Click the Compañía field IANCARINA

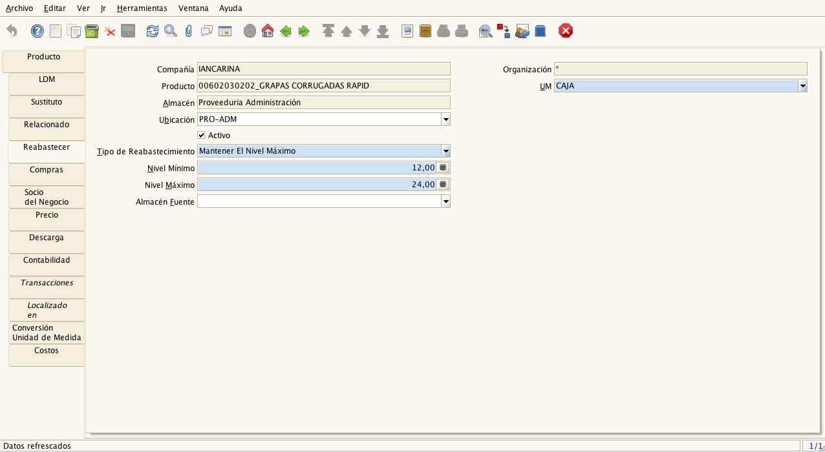(324, 68)
